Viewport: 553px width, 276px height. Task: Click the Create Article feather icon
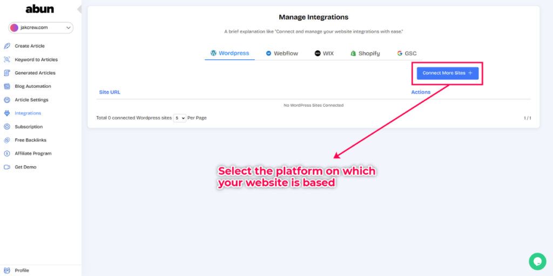[6, 46]
